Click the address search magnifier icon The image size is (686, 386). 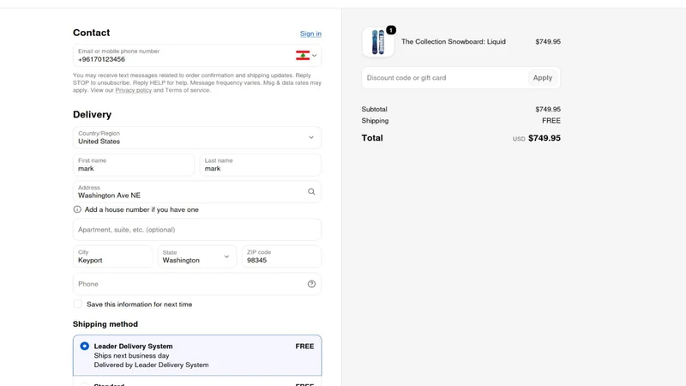(311, 191)
